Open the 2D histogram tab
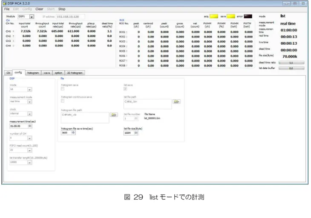311x218 pixels. click(75, 73)
